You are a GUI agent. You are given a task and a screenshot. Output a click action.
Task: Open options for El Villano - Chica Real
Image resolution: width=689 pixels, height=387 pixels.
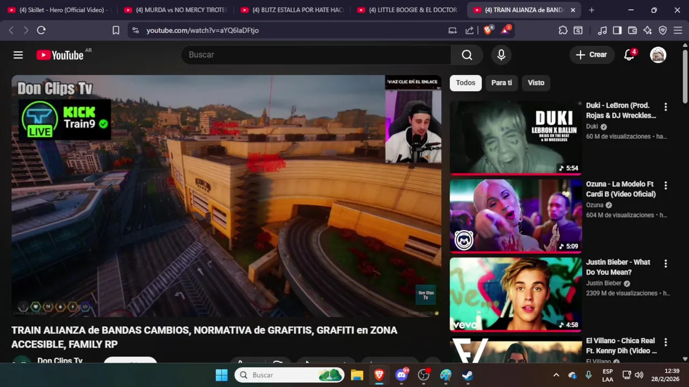(x=665, y=342)
